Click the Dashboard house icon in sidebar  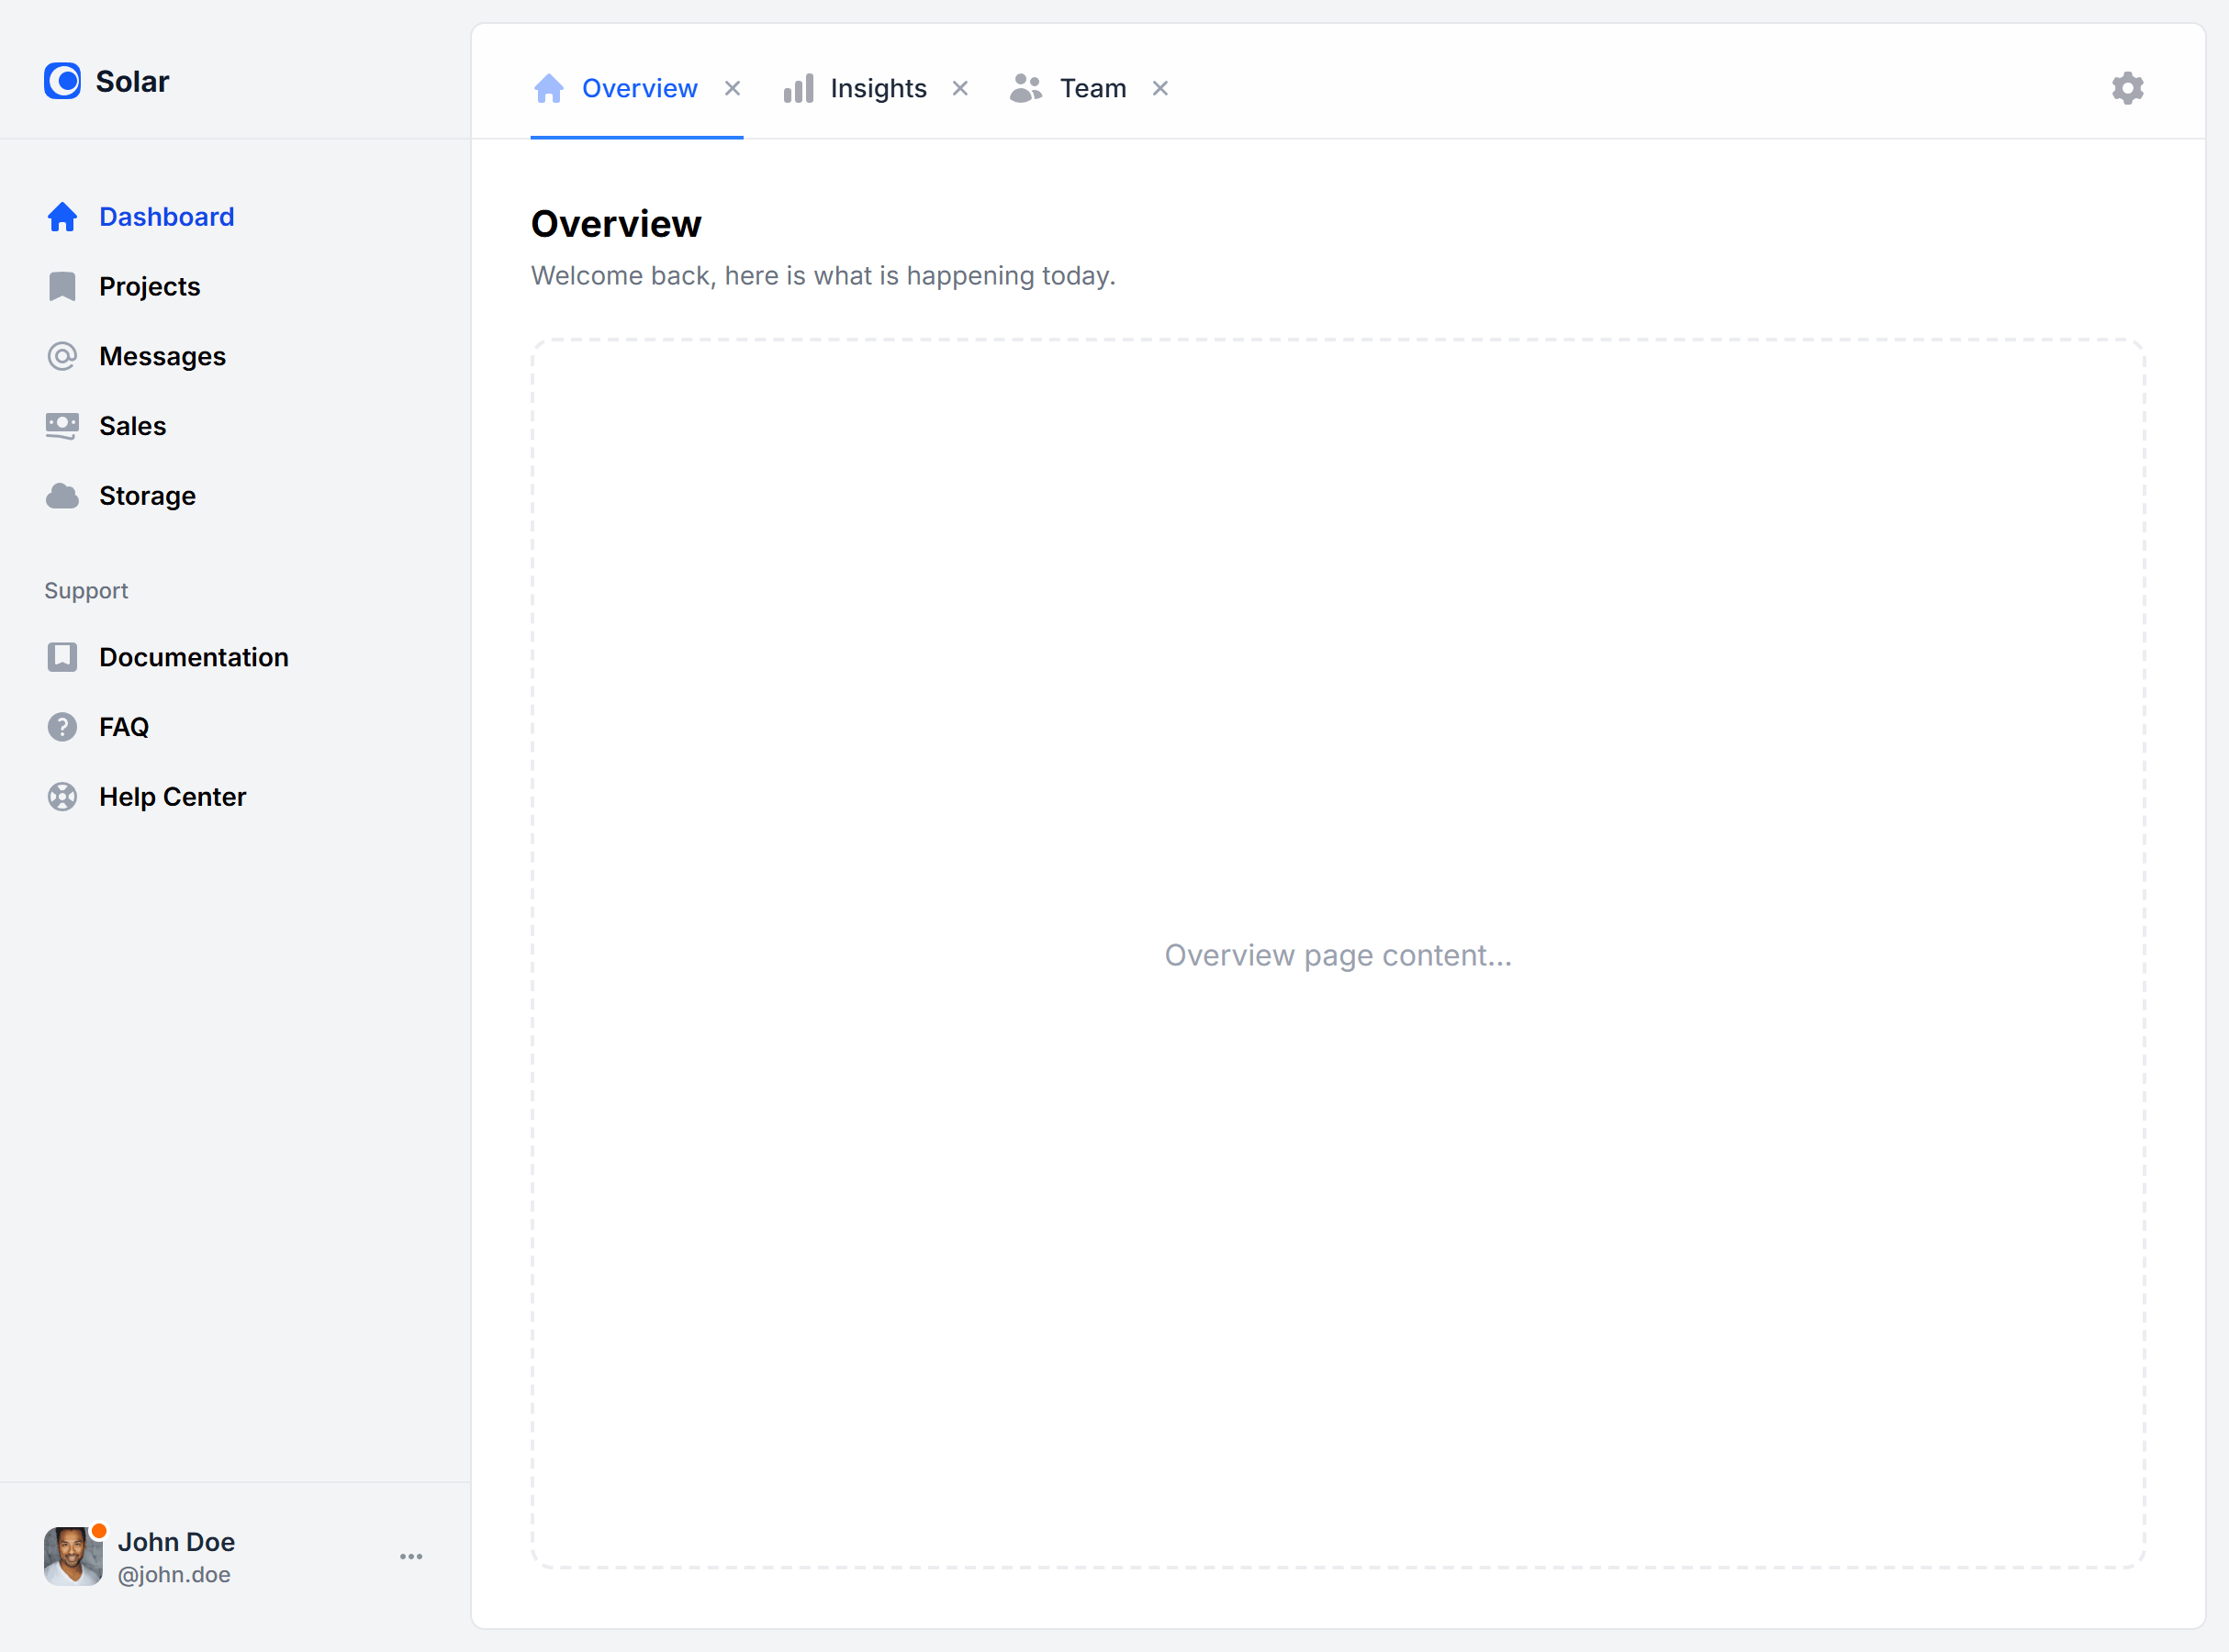62,217
